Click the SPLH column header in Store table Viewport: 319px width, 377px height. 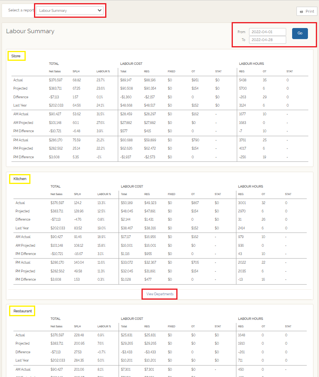[x=76, y=71]
